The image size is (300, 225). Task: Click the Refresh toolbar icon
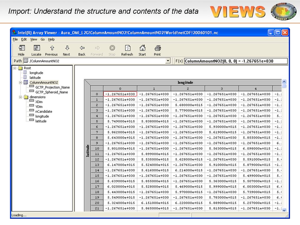pos(127,48)
